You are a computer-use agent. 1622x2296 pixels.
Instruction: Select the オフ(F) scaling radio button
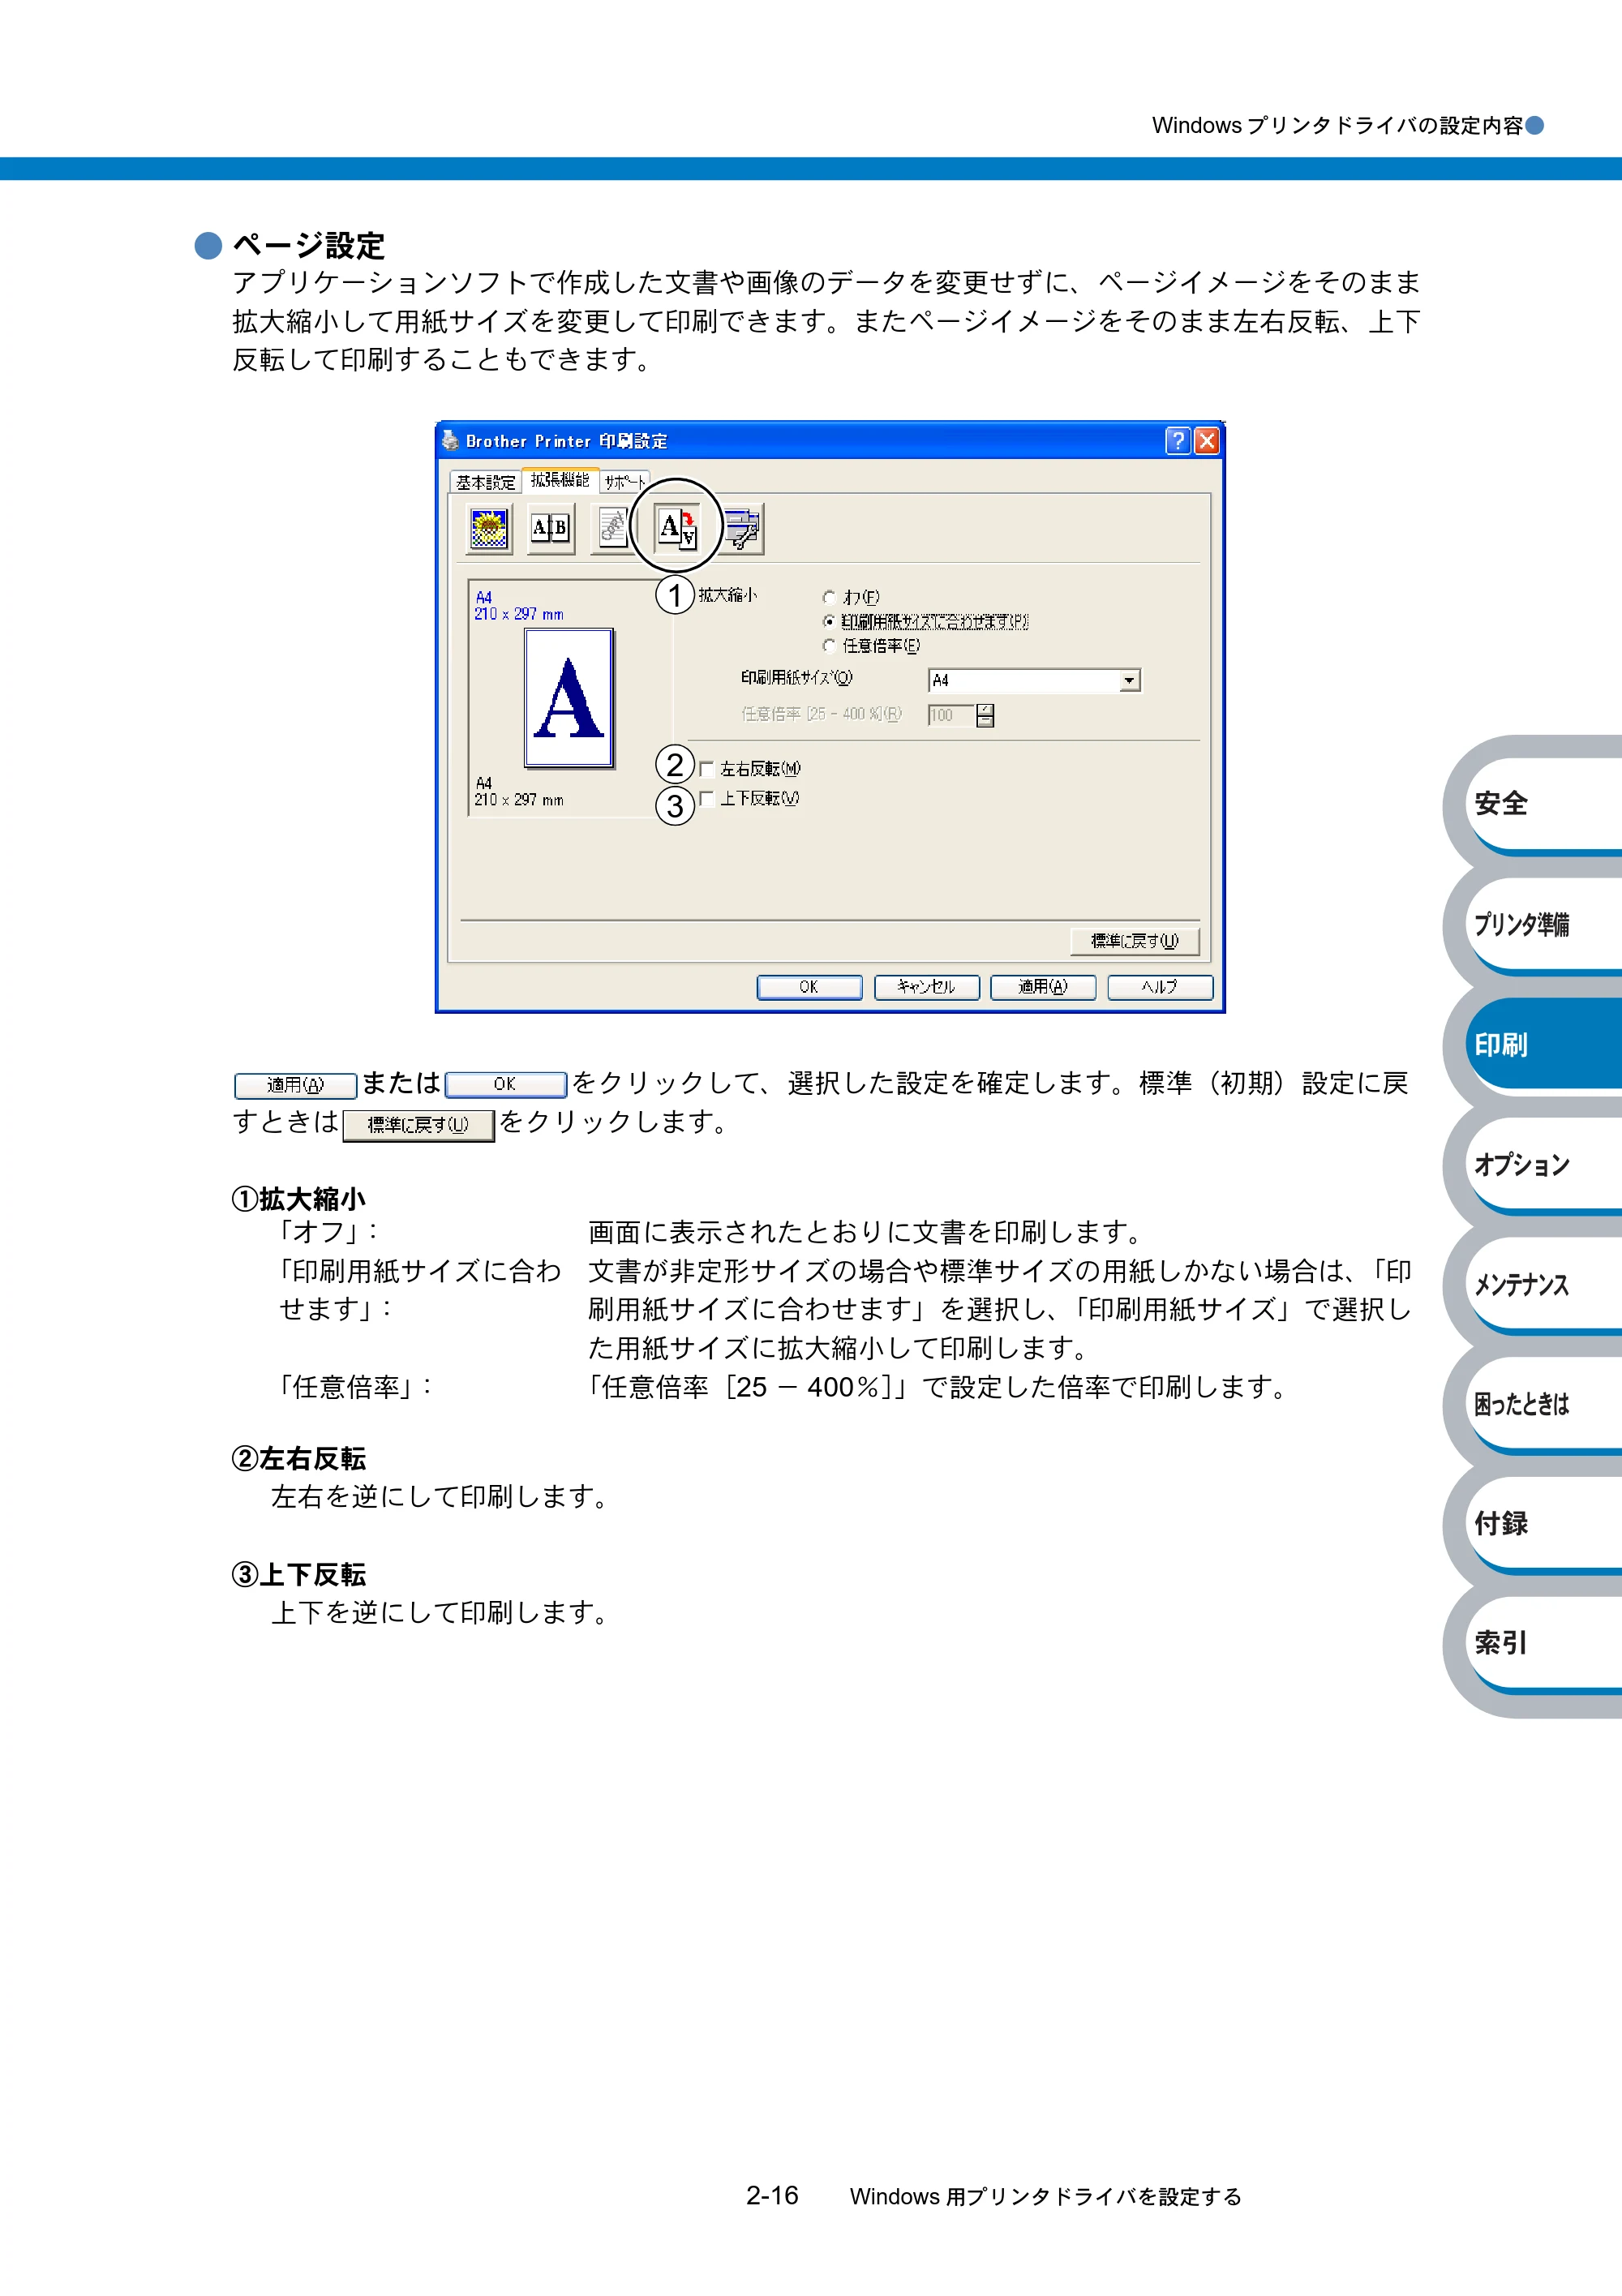pos(829,597)
